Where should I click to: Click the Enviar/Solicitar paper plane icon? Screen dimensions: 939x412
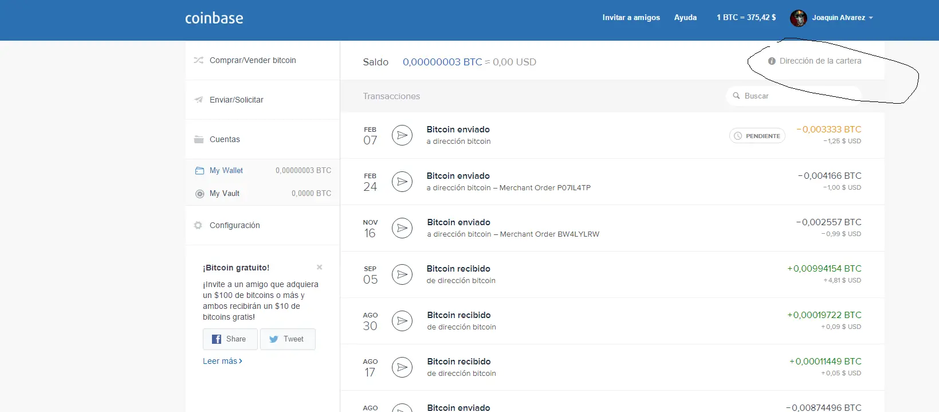199,100
